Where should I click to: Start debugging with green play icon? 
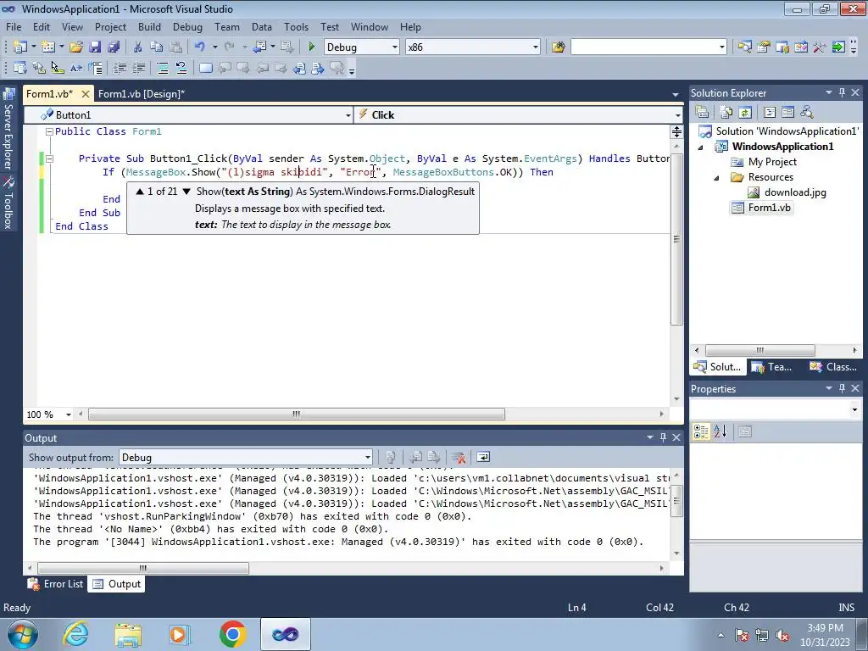312,47
